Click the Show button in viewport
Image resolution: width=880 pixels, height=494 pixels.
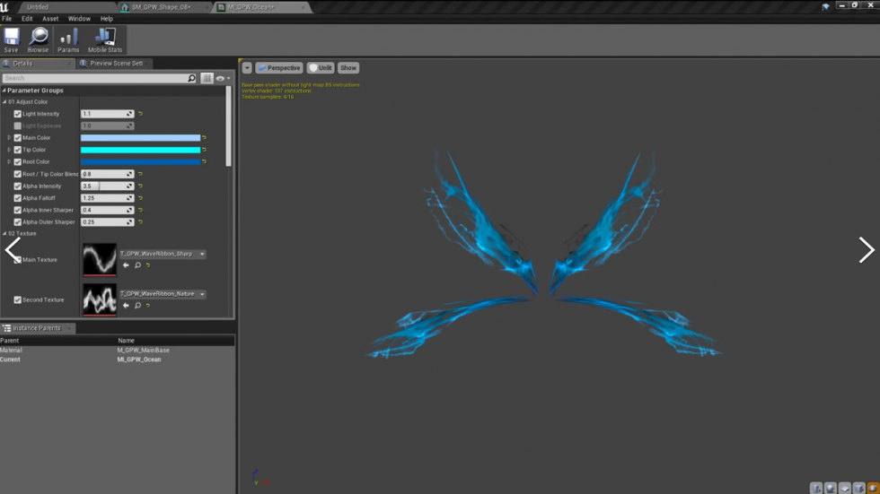click(348, 68)
